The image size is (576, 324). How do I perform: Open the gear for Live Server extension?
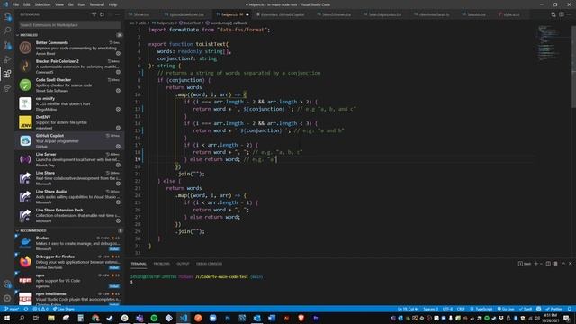[118, 166]
